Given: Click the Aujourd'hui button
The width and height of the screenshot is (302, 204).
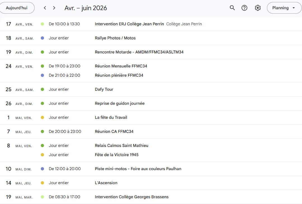Looking at the screenshot, I should tap(17, 8).
